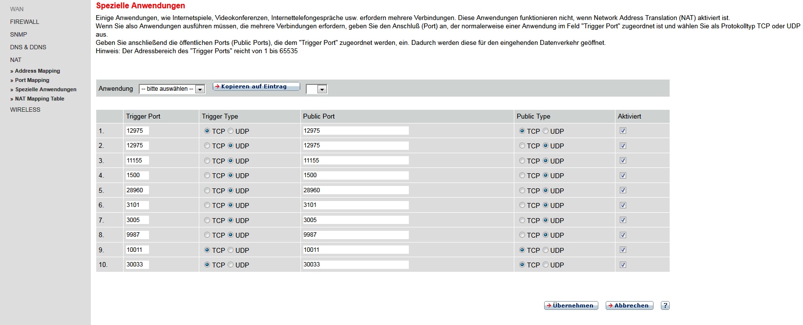Select TCP Trigger Type for row 2
Image resolution: width=803 pixels, height=325 pixels.
[207, 145]
